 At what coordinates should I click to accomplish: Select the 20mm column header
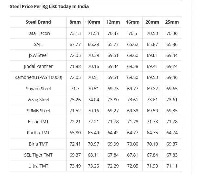click(152, 22)
